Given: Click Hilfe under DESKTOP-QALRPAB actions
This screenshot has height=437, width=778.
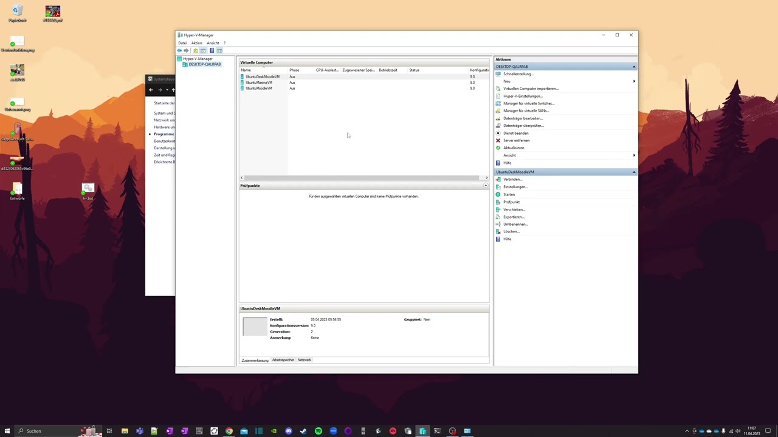Looking at the screenshot, I should [x=507, y=163].
